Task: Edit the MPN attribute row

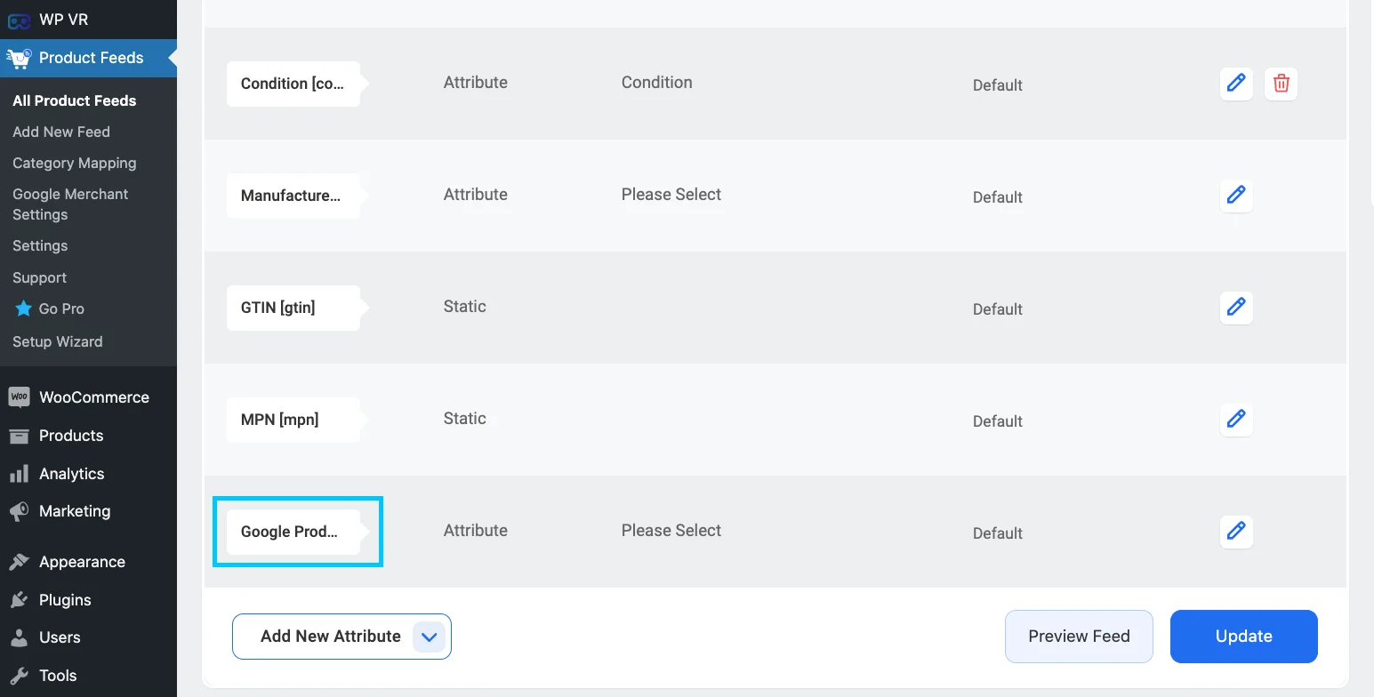Action: [x=1235, y=419]
